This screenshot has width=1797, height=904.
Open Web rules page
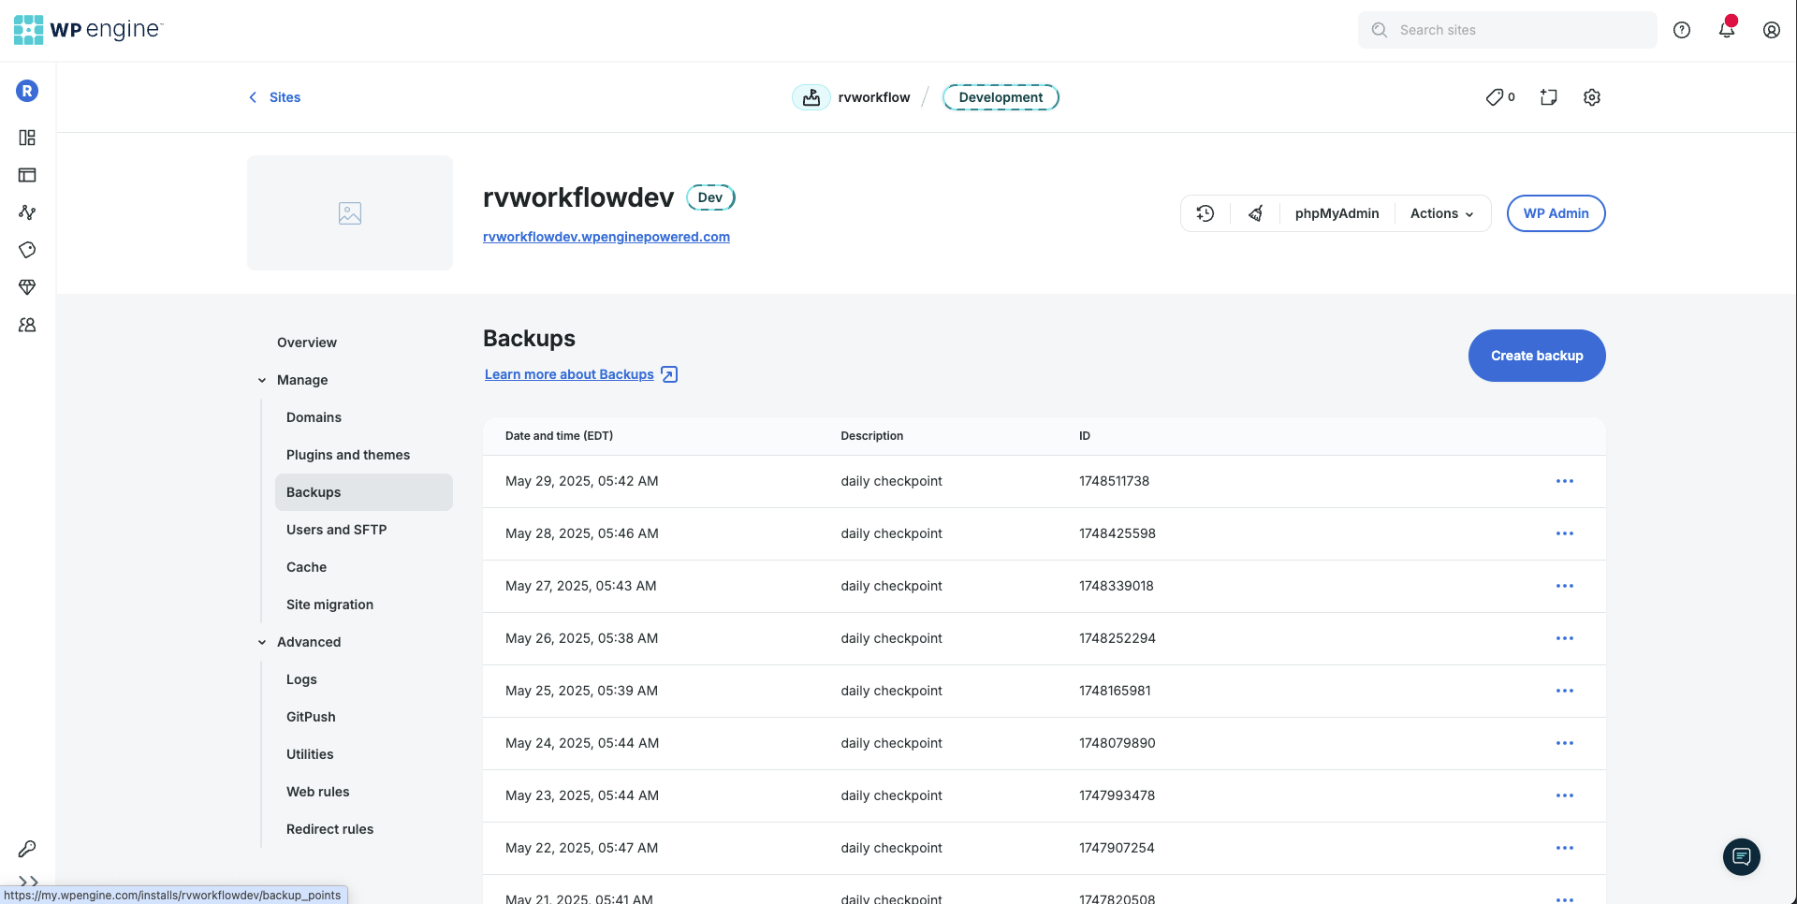[x=317, y=792]
